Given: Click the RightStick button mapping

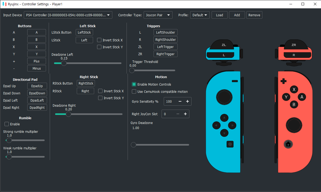Looking at the screenshot, I should tap(86, 83).
